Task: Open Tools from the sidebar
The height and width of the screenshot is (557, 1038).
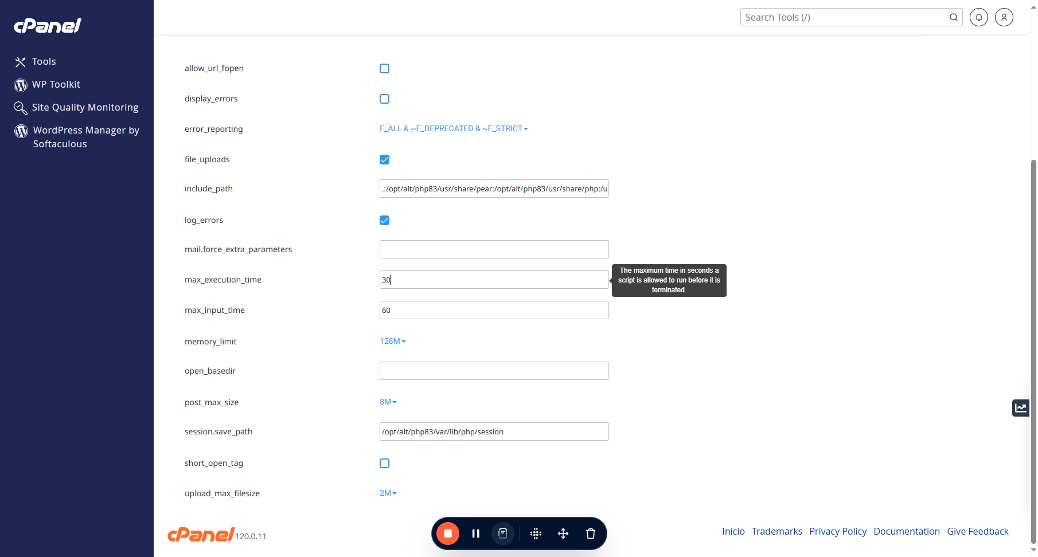Action: pyautogui.click(x=44, y=61)
